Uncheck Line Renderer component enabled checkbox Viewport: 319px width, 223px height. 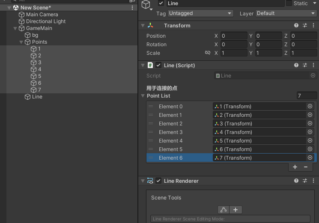(x=158, y=181)
